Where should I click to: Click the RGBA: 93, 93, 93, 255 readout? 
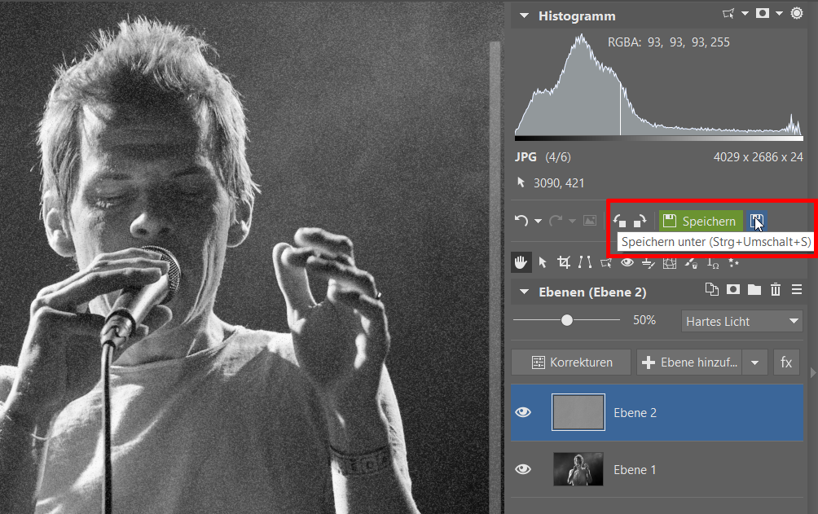pyautogui.click(x=668, y=42)
